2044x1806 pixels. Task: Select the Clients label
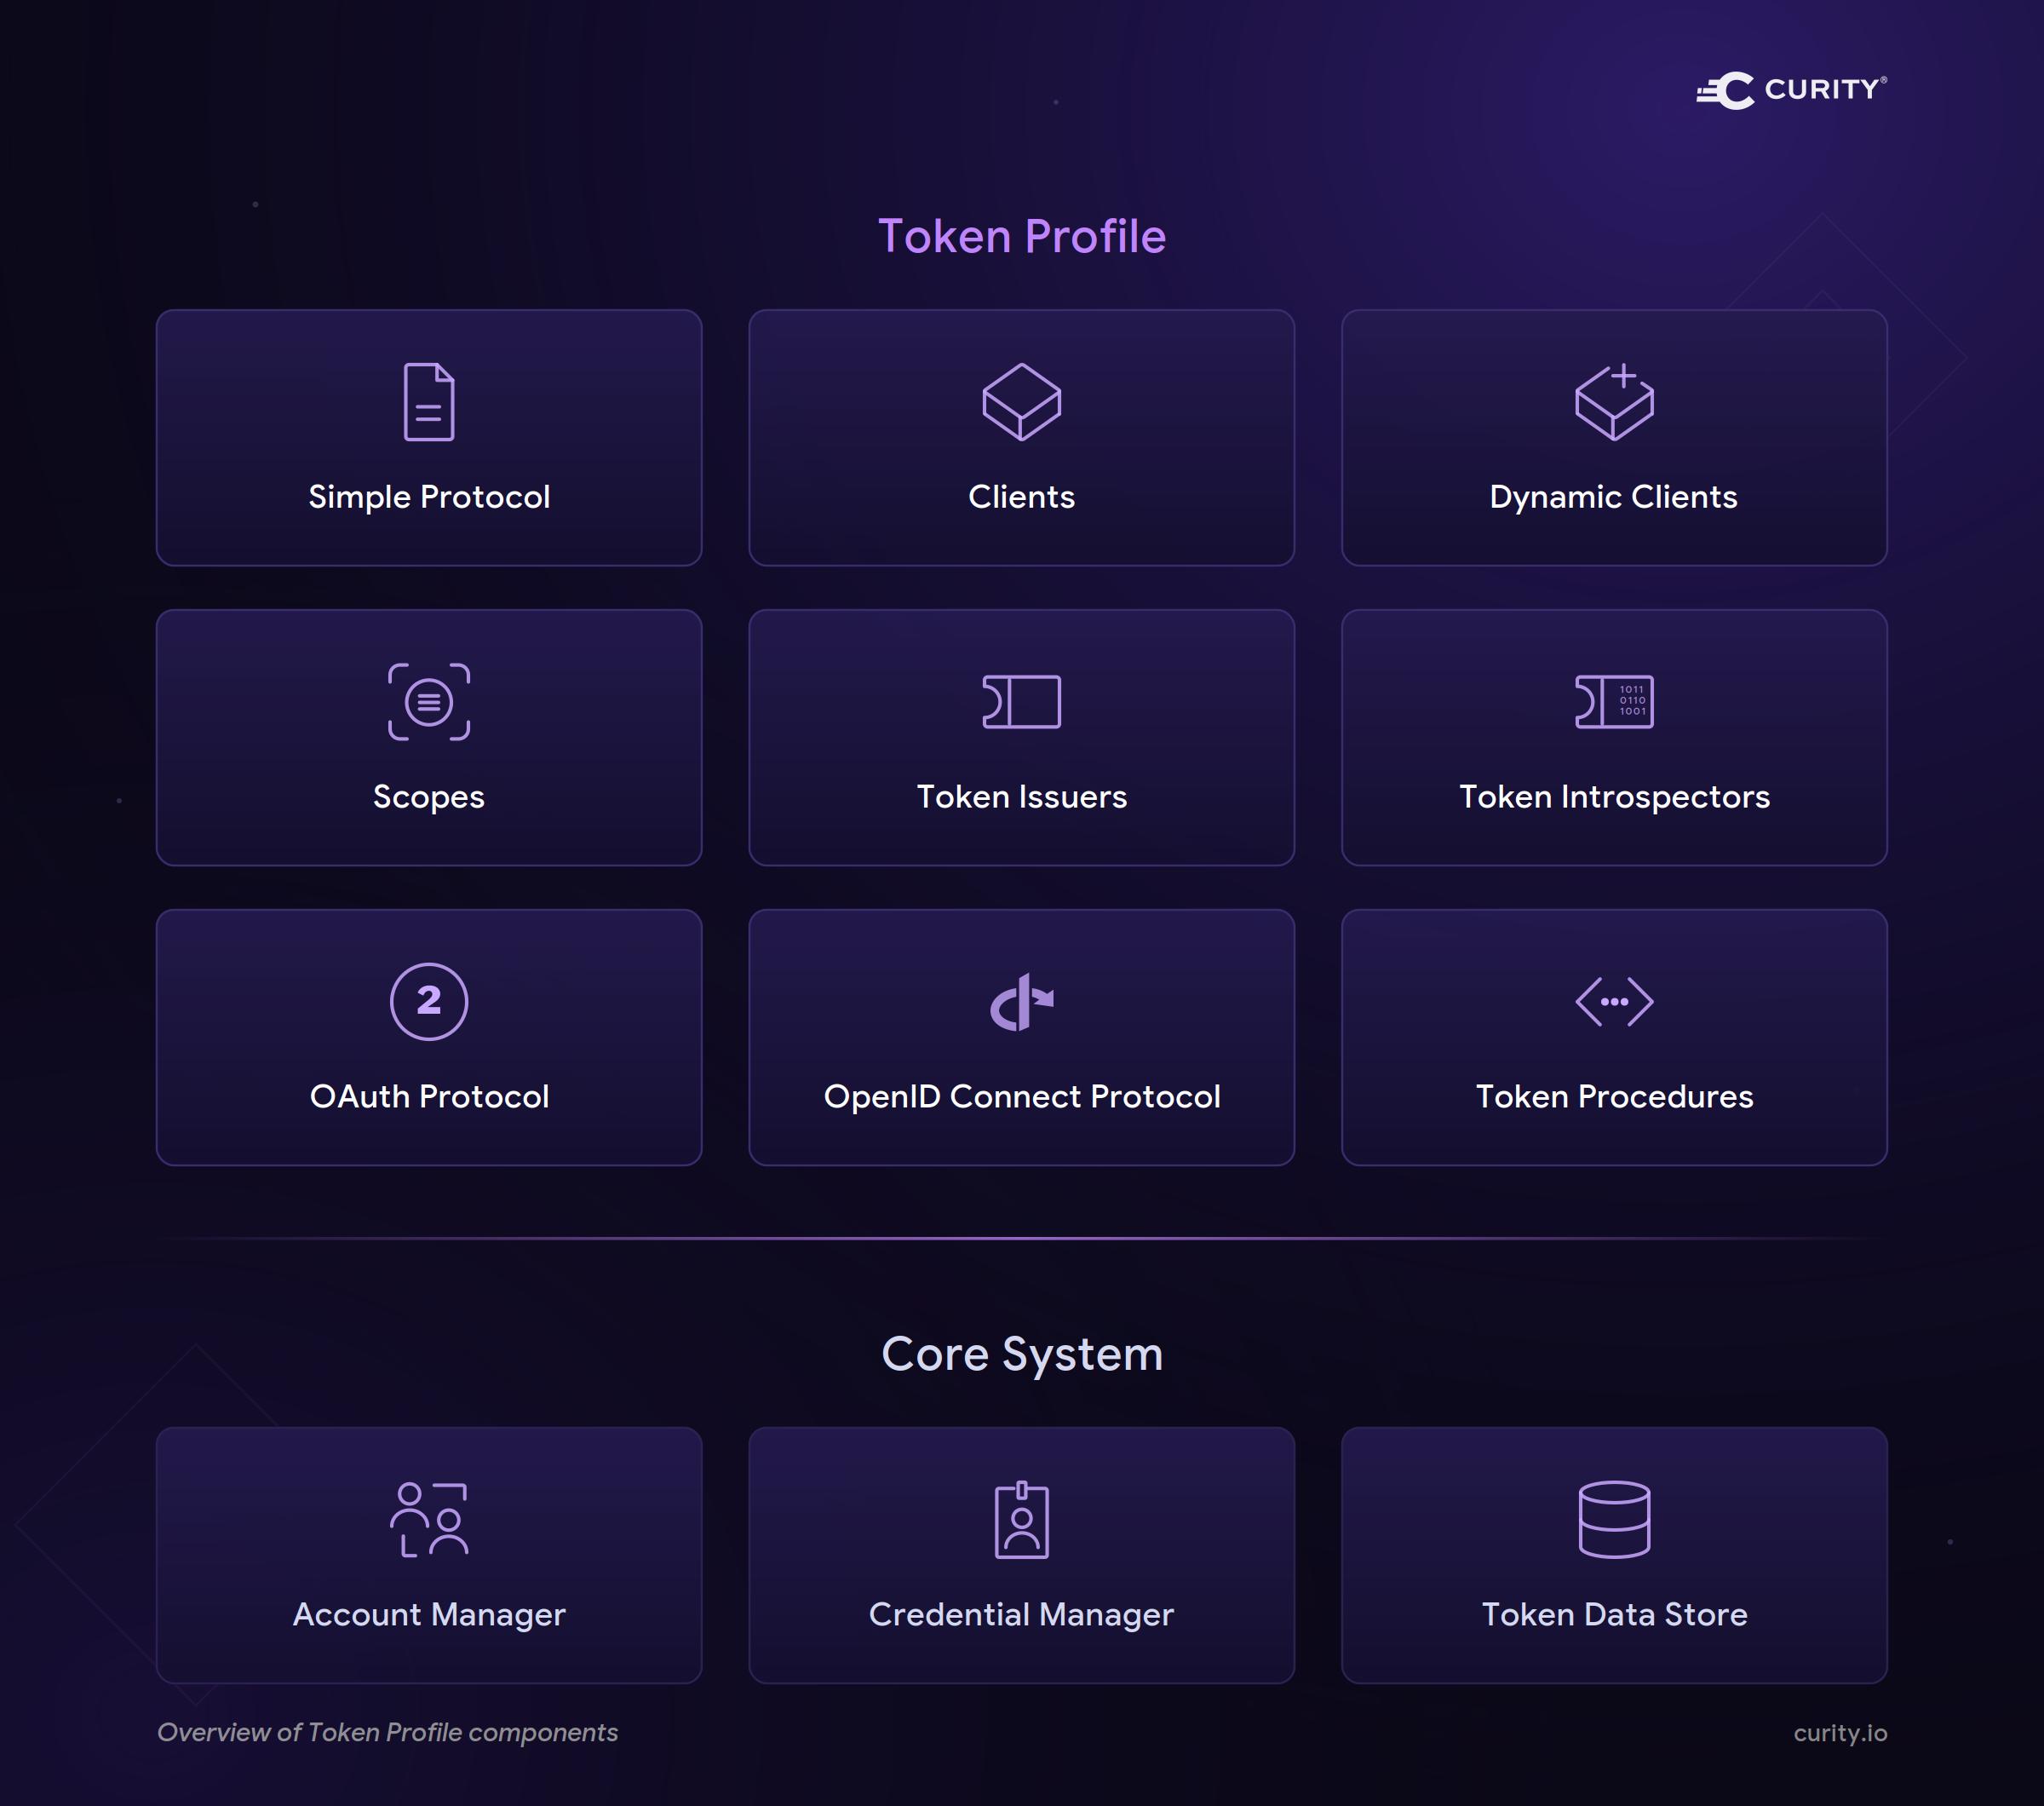coord(1021,497)
